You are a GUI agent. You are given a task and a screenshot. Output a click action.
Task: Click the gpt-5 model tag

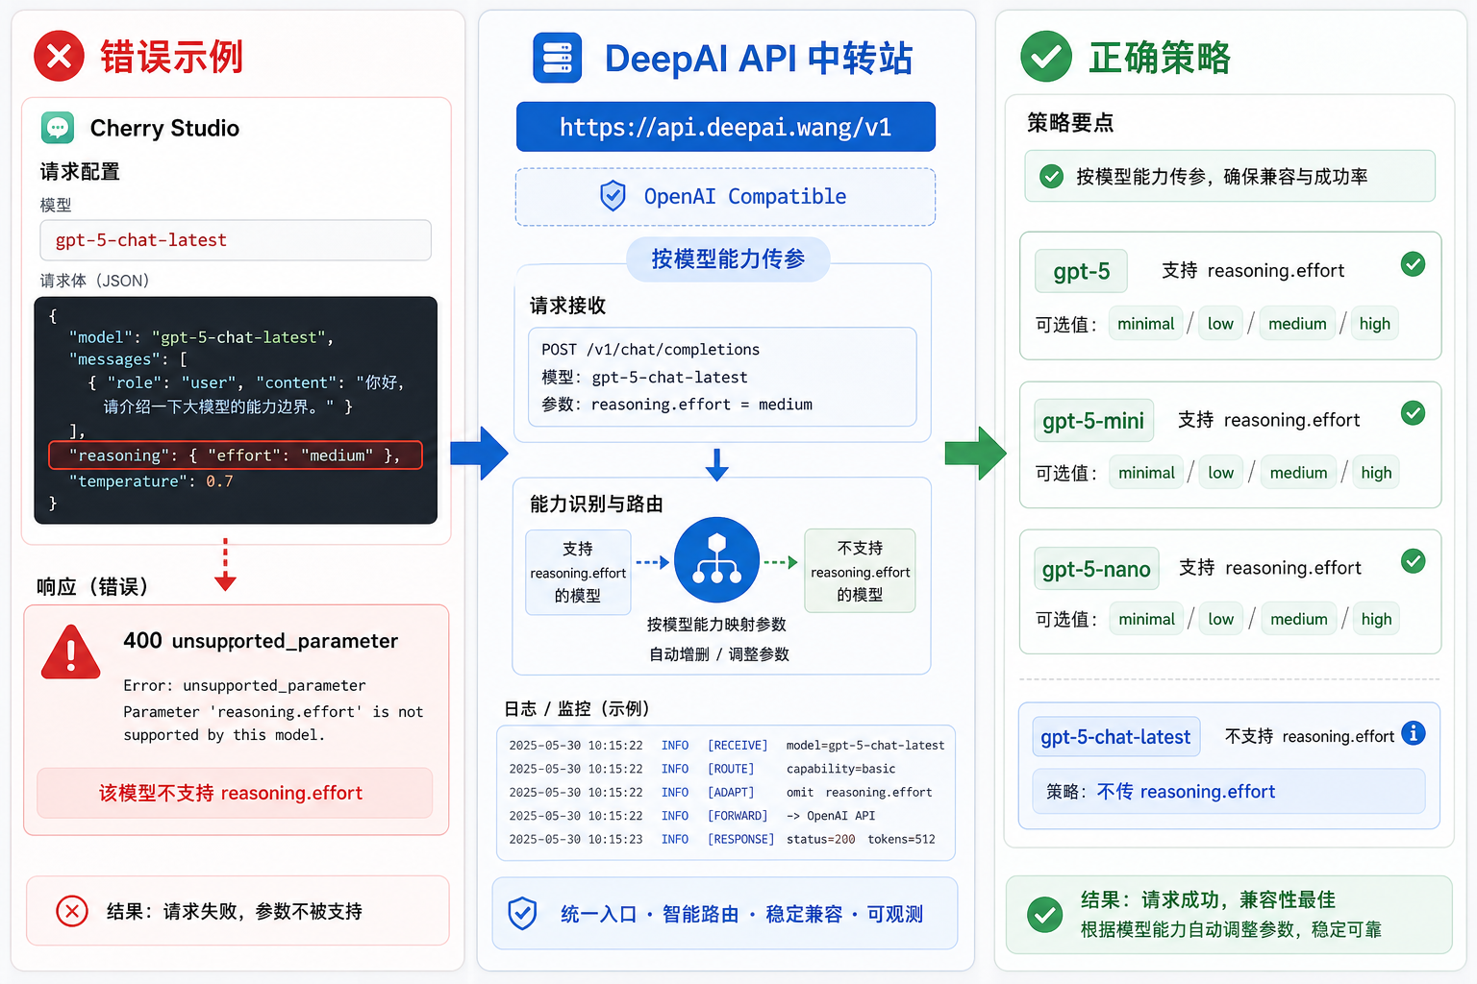click(1081, 271)
